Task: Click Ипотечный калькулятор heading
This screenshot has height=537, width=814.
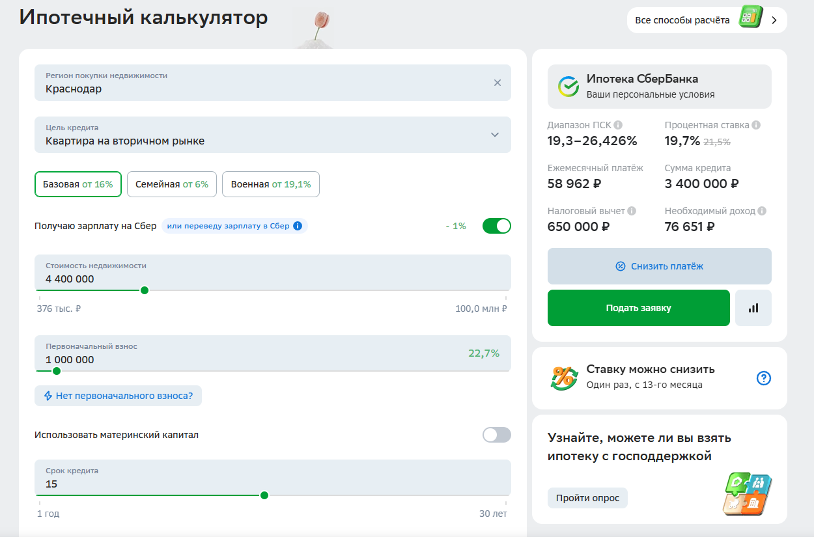Action: click(143, 18)
